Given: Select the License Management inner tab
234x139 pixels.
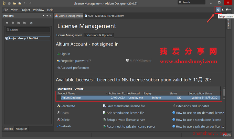Looking at the screenshot, I should 69,35.
